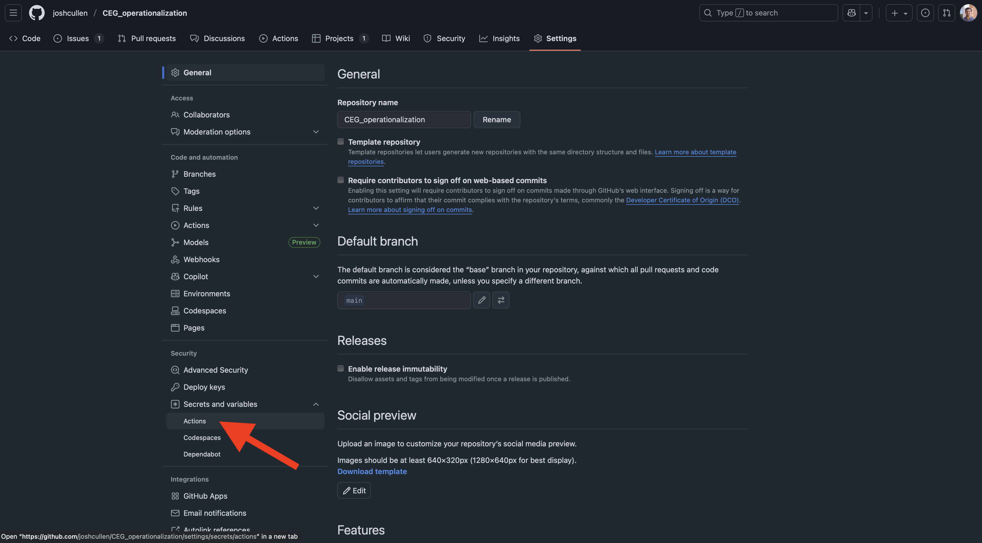The image size is (982, 543).
Task: Click the Download template link
Action: (x=372, y=472)
